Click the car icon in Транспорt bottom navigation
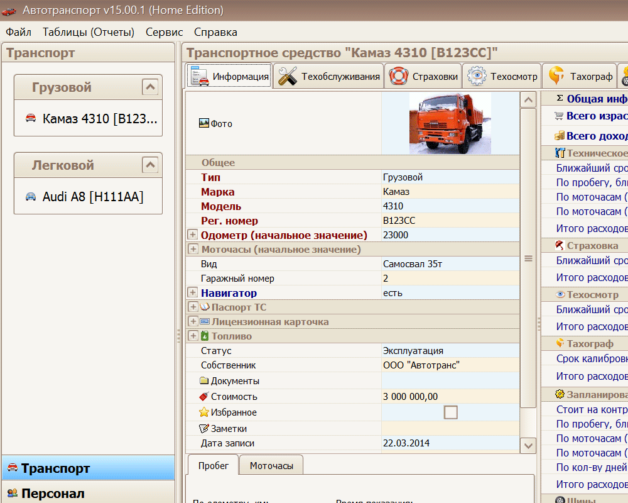Viewport: 628px width, 503px height. click(x=13, y=468)
